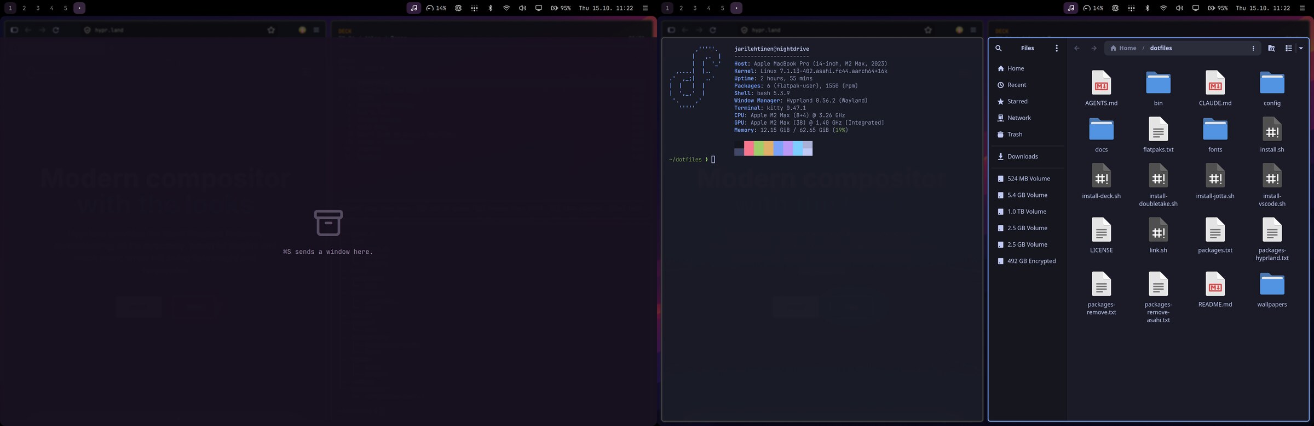Viewport: 1314px width, 426px height.
Task: Select the CLAUDE.md markdown file icon
Action: click(x=1215, y=83)
